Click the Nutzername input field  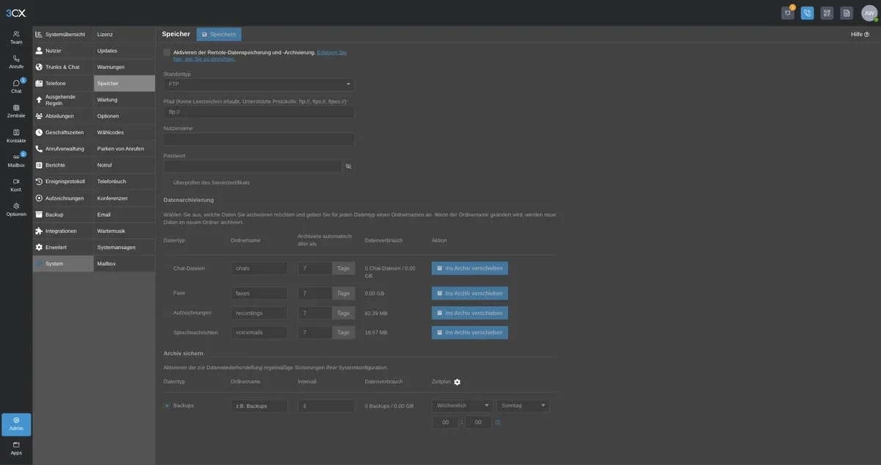coord(258,140)
